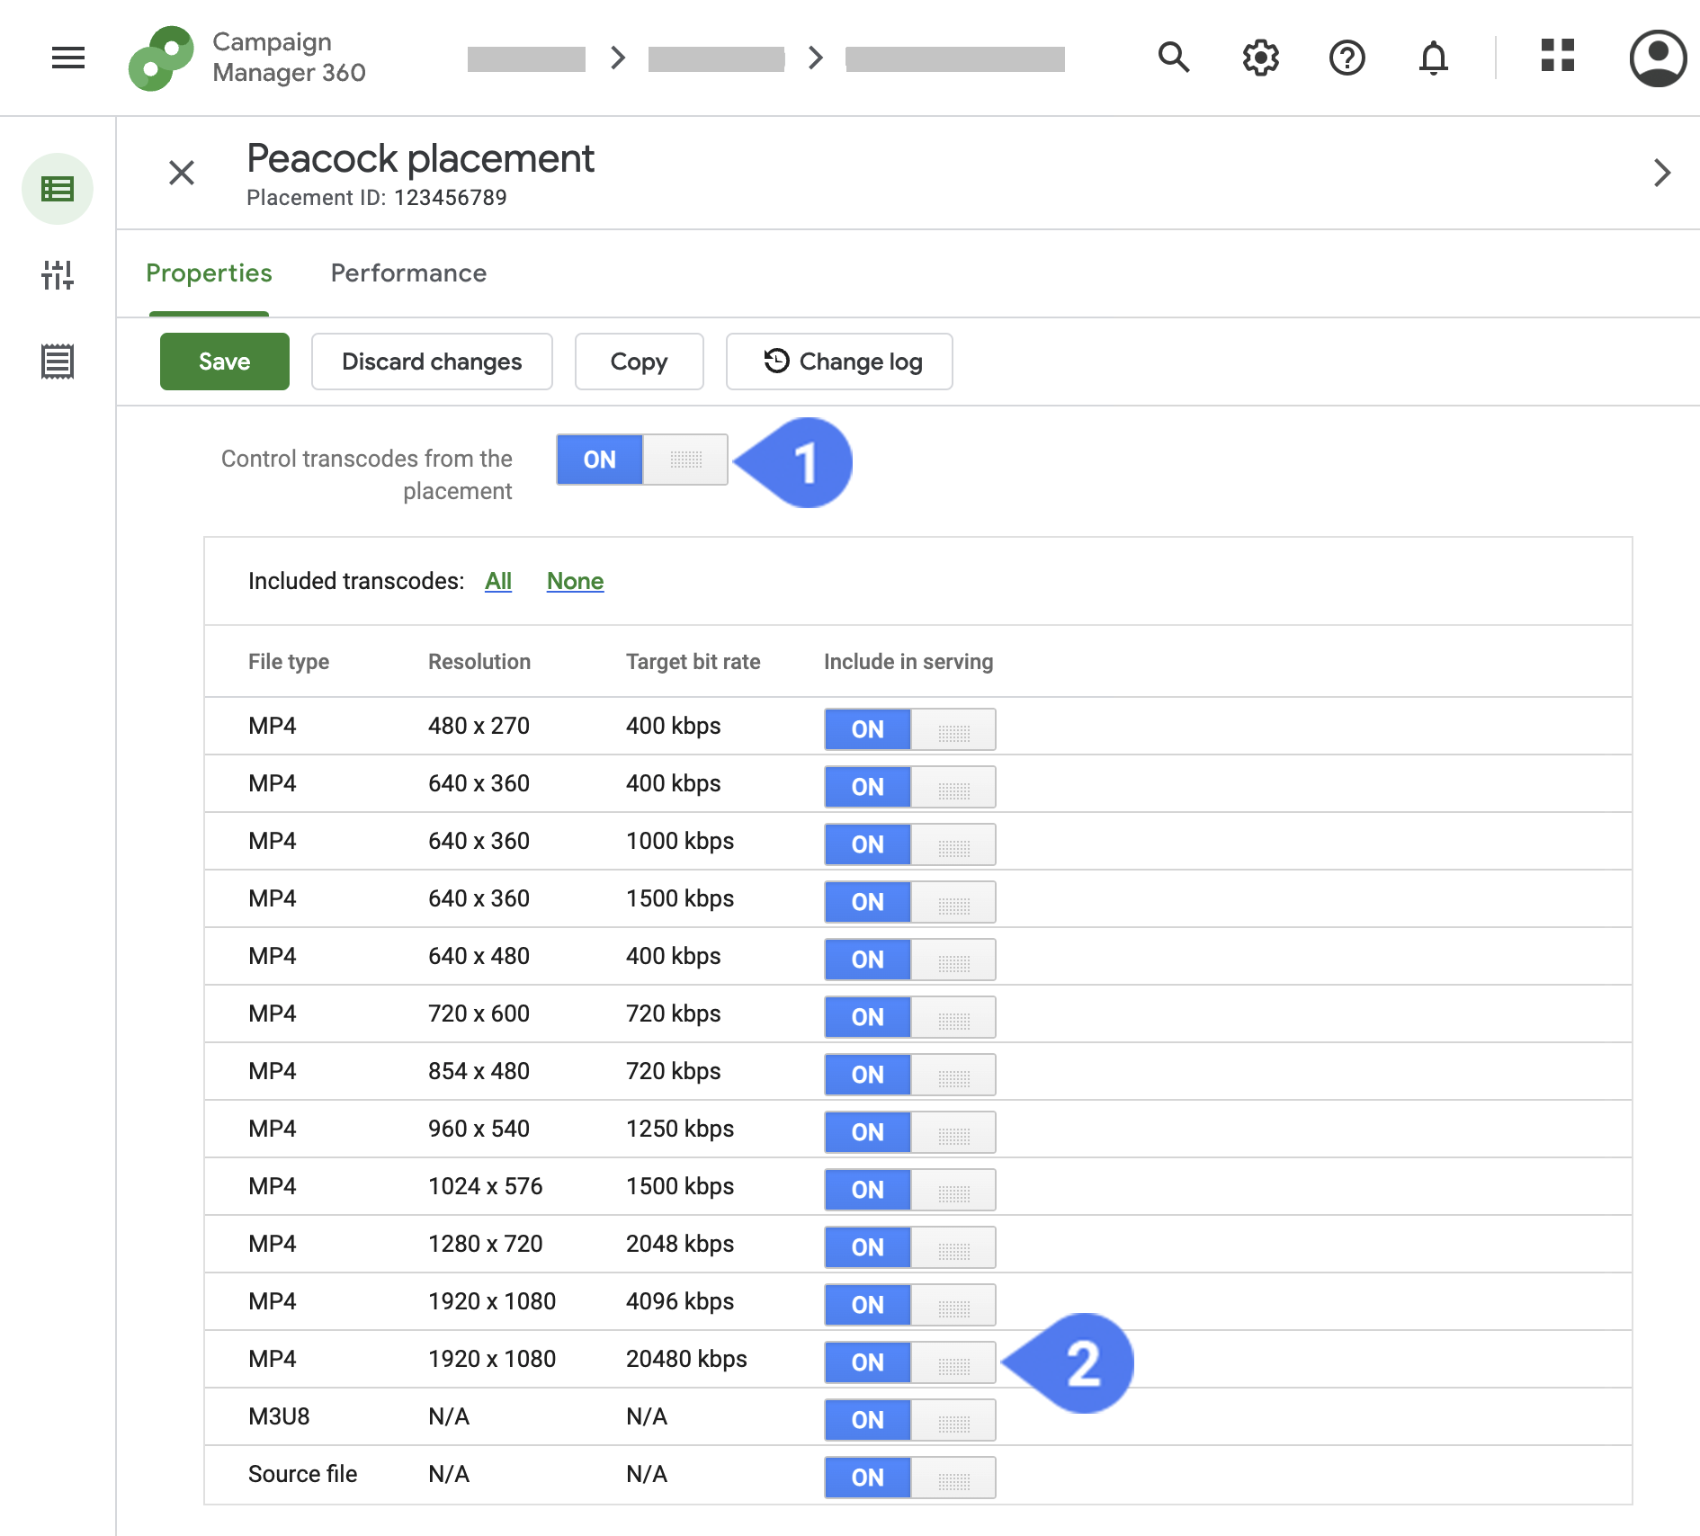This screenshot has height=1536, width=1700.
Task: Toggle serving for the M3U8 transcode
Action: click(x=910, y=1420)
